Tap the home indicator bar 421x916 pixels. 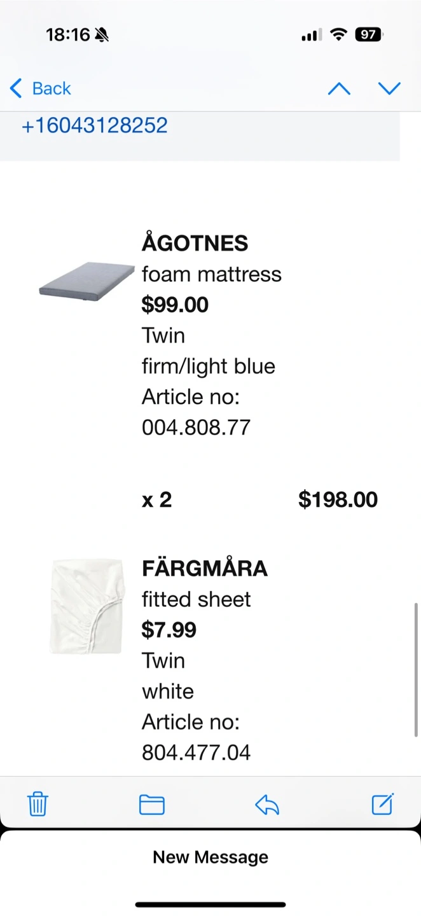click(x=210, y=904)
